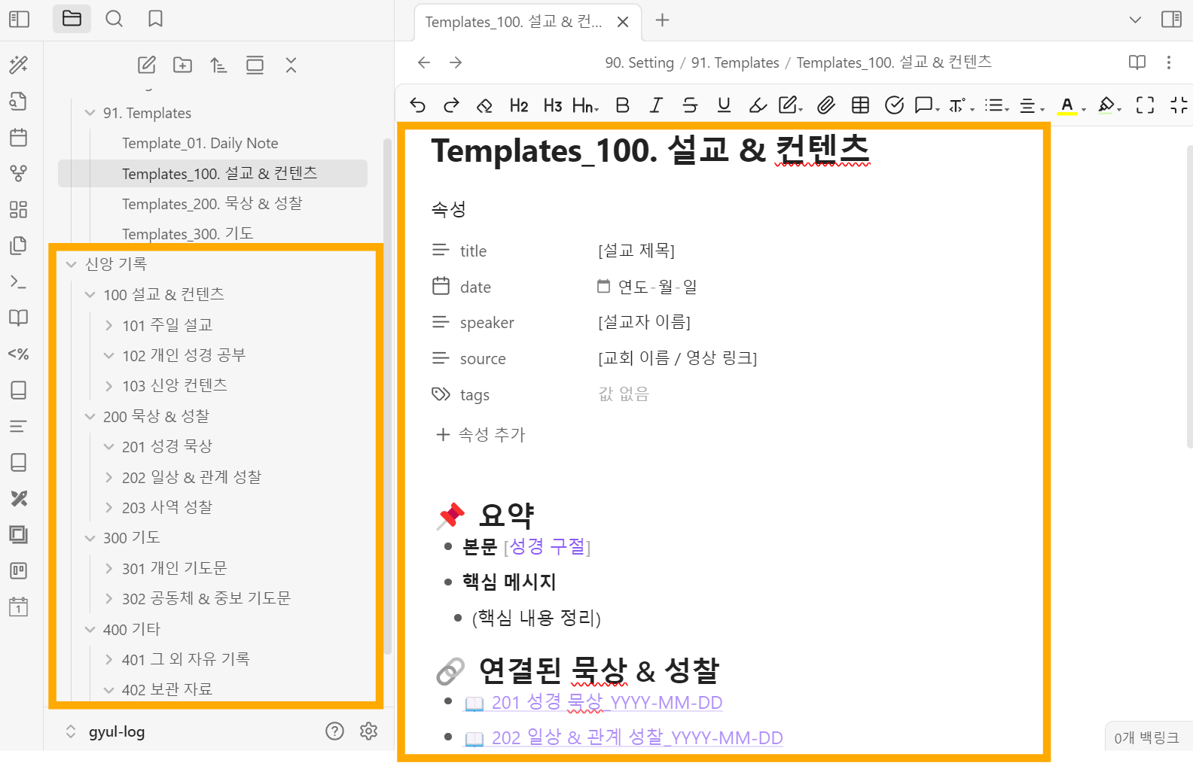The height and width of the screenshot is (763, 1193).
Task: Underline the selected text
Action: [724, 105]
